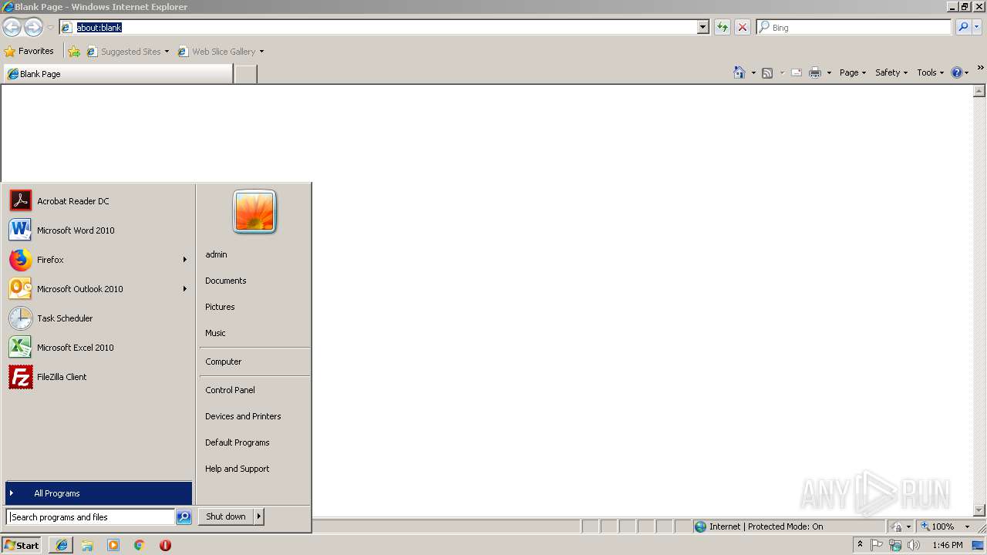Click the Internet Protected Mode status zone
The width and height of the screenshot is (987, 555).
(x=788, y=526)
